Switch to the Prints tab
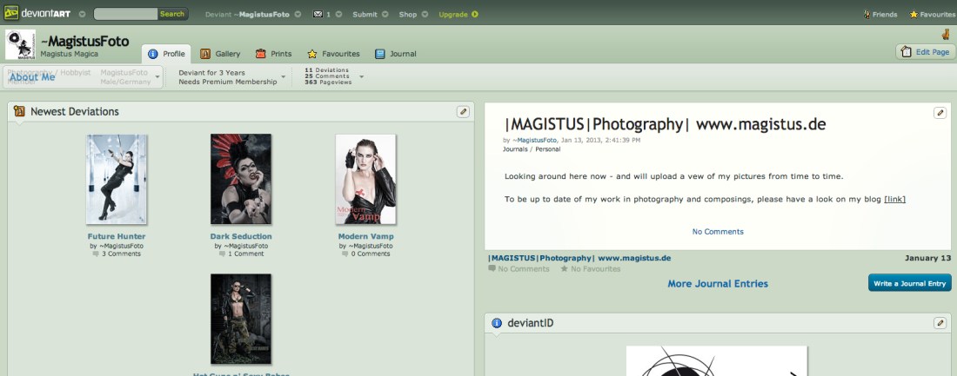This screenshot has width=957, height=376. pos(273,54)
